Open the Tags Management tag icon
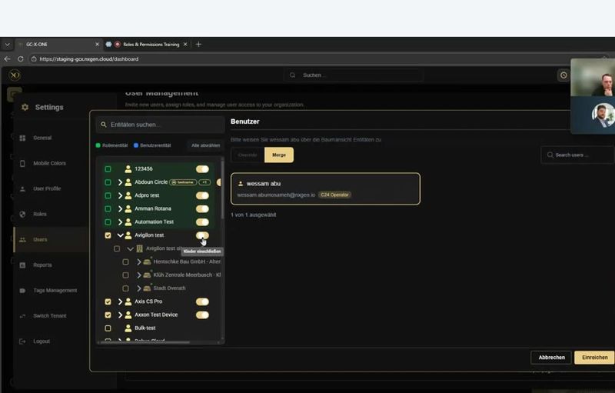615x393 pixels. 22,291
